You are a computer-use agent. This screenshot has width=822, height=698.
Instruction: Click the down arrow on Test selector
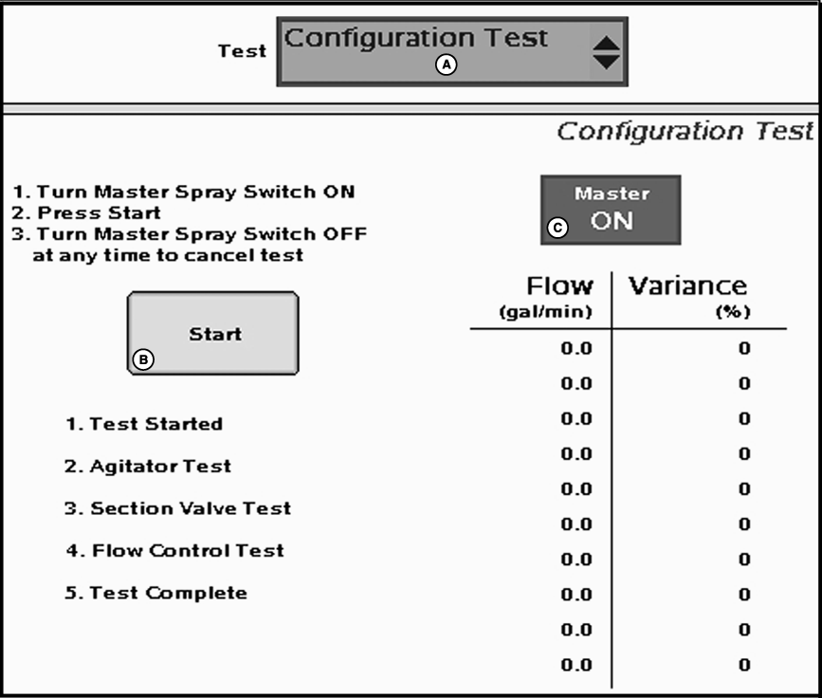pos(607,63)
